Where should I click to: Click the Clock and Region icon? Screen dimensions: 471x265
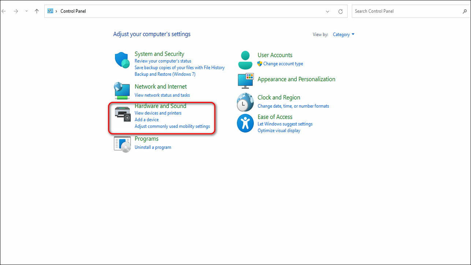[x=245, y=102]
